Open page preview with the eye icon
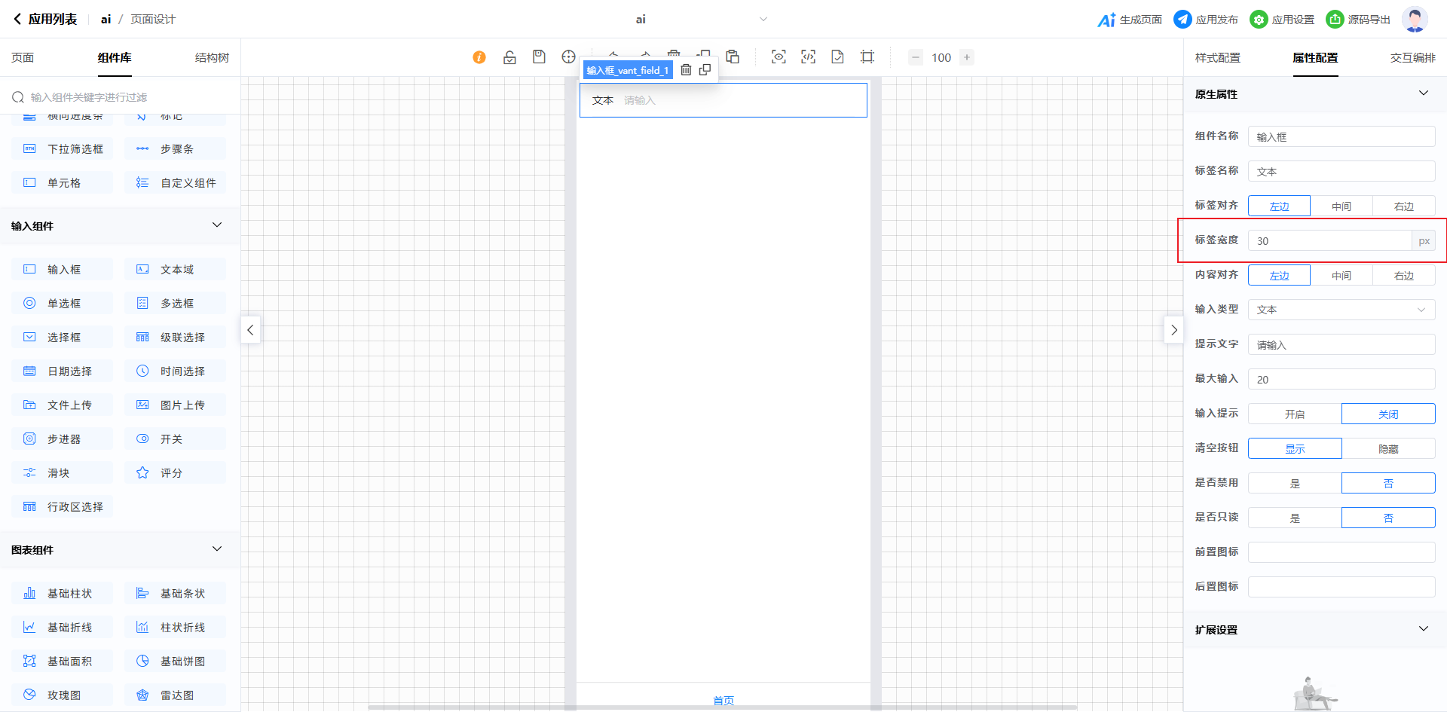The image size is (1447, 712). pyautogui.click(x=779, y=57)
